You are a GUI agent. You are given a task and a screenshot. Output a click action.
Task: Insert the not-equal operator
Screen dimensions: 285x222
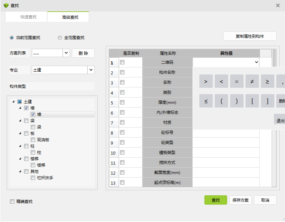click(x=252, y=81)
